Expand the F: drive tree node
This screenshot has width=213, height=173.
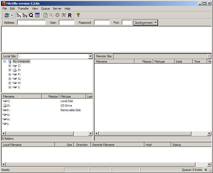click(x=10, y=74)
